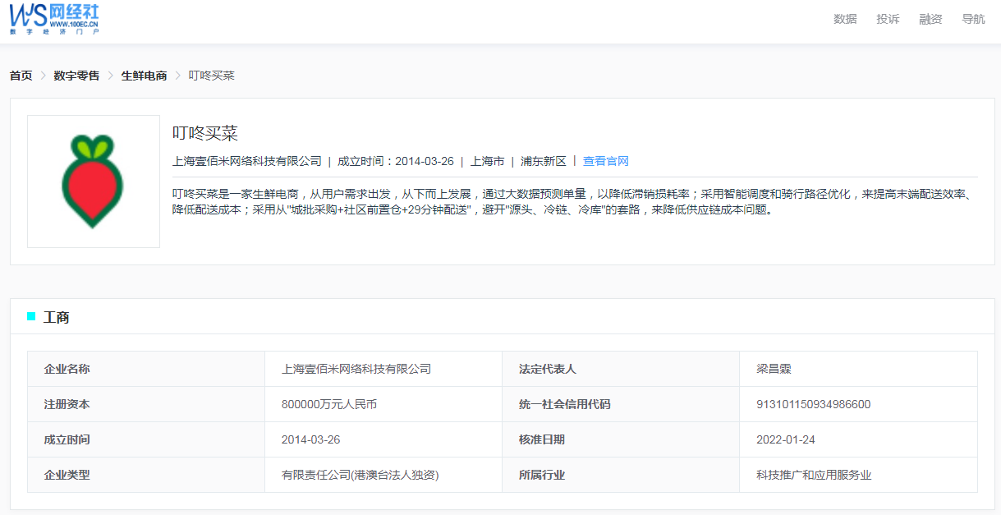1001x515 pixels.
Task: Click the cyan square icon beside 工商
Action: coord(31,316)
